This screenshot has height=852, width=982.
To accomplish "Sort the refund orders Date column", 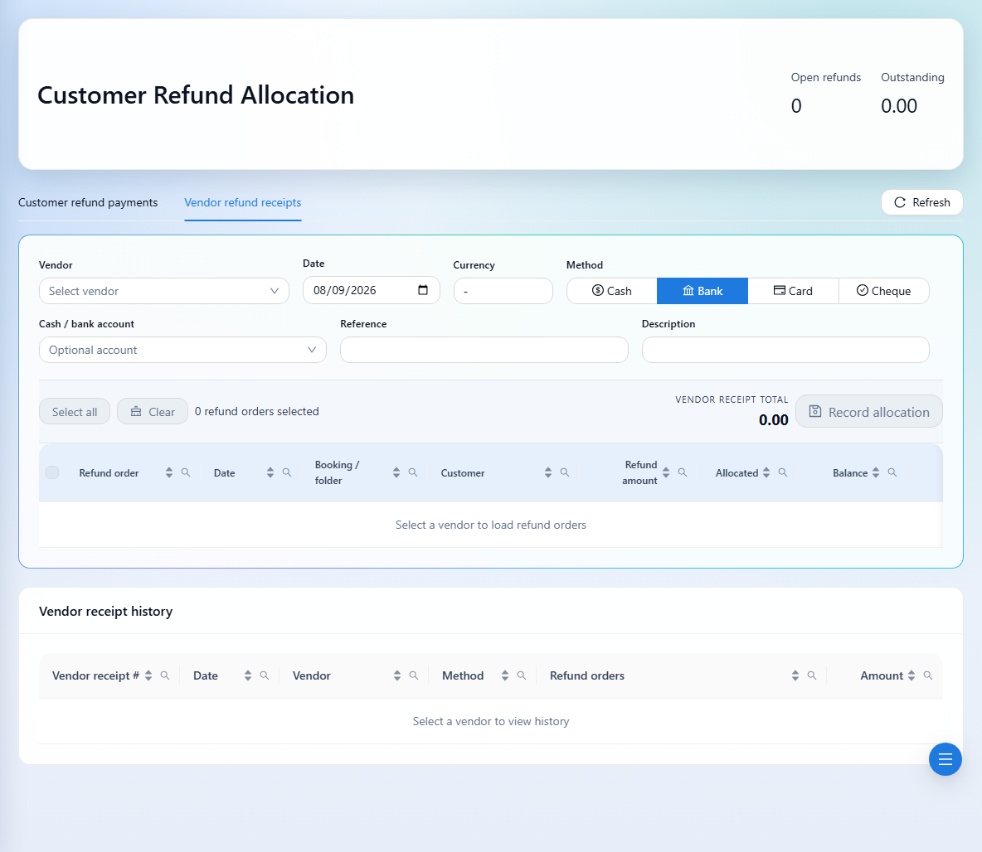I will pyautogui.click(x=270, y=472).
